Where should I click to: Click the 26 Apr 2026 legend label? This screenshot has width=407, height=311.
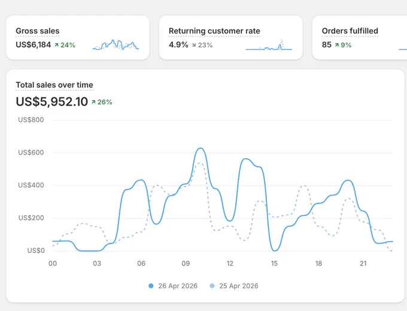point(178,286)
